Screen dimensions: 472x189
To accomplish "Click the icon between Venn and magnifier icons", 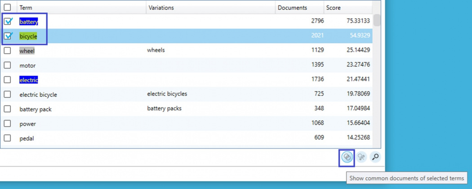I will coord(361,157).
